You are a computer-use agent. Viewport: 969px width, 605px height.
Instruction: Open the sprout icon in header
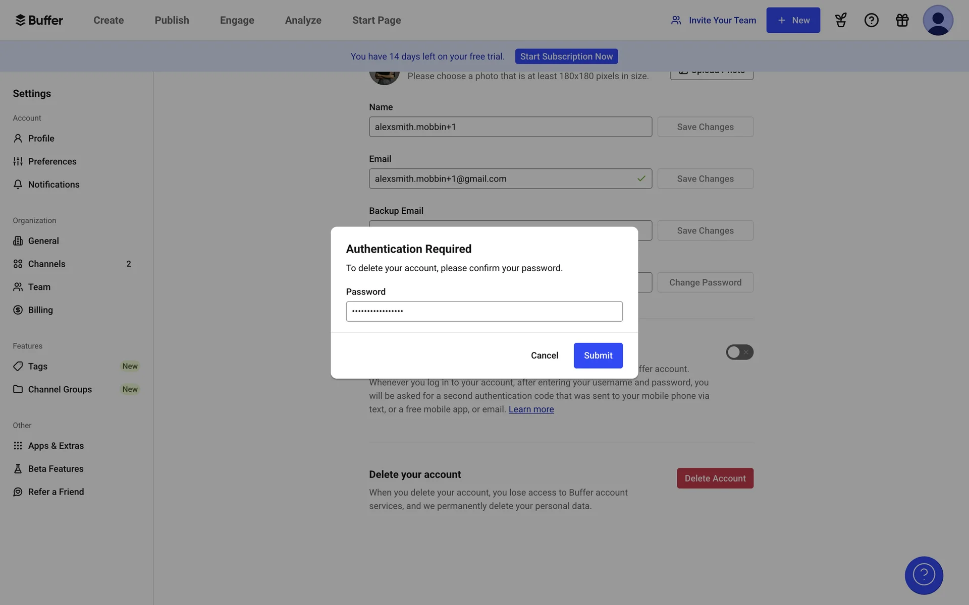(840, 20)
